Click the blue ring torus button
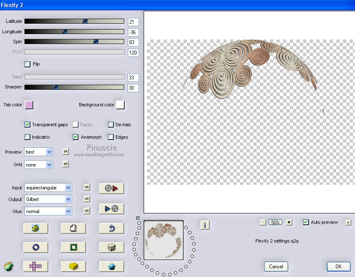This screenshot has height=277, width=355. pos(36,247)
